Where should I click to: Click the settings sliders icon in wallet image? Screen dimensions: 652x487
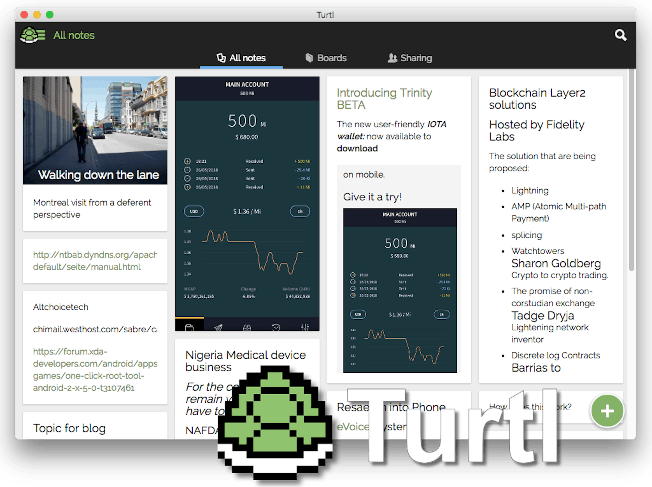305,327
